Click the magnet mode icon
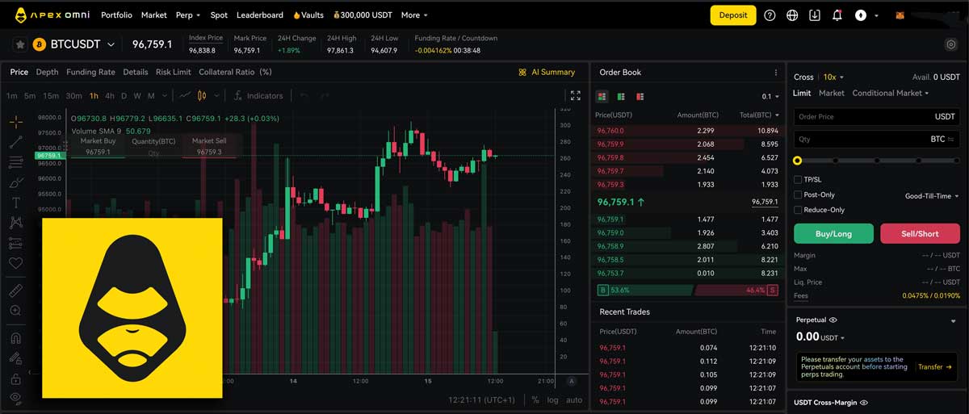This screenshot has height=414, width=969. (x=16, y=338)
